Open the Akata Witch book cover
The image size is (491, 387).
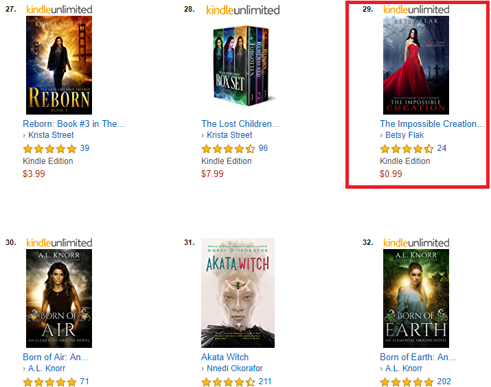pyautogui.click(x=238, y=293)
